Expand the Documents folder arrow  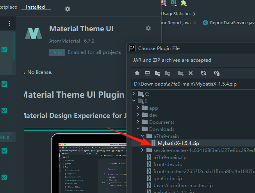[x=138, y=122]
